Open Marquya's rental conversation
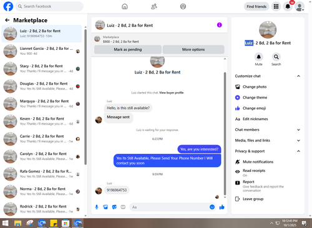Screen dimensions: 312x228 coord(42,103)
